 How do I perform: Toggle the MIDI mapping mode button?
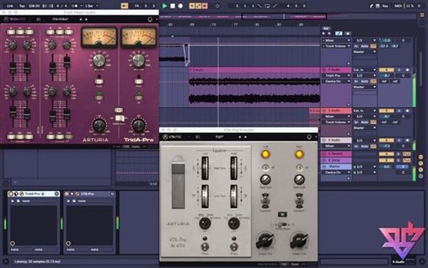point(398,6)
